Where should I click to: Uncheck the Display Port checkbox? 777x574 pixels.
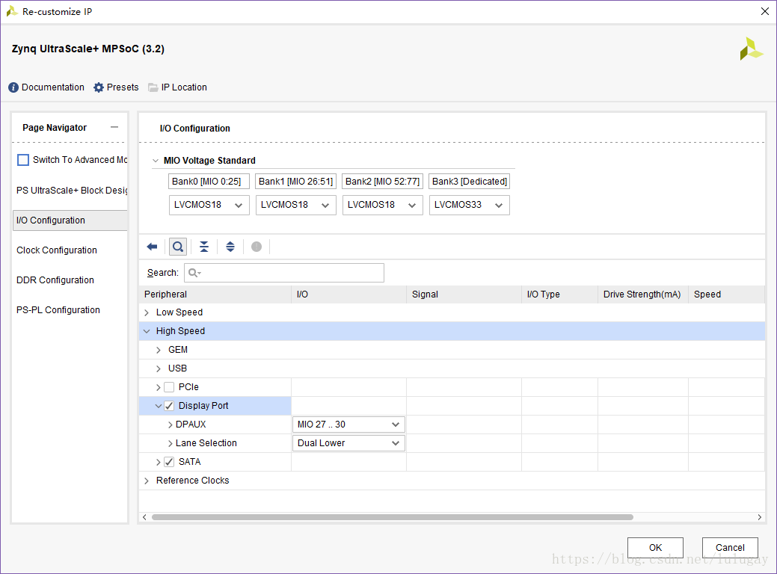(169, 406)
